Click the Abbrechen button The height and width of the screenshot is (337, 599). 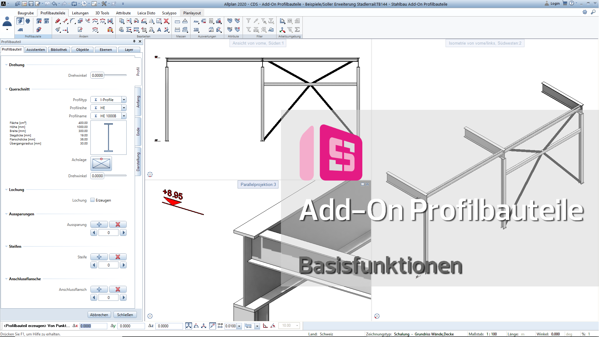[99, 315]
